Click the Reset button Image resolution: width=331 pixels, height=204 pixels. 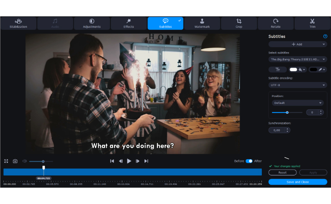coord(282,172)
